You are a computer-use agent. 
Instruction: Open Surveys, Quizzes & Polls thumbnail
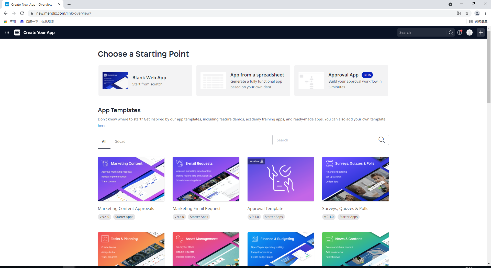coord(355,179)
